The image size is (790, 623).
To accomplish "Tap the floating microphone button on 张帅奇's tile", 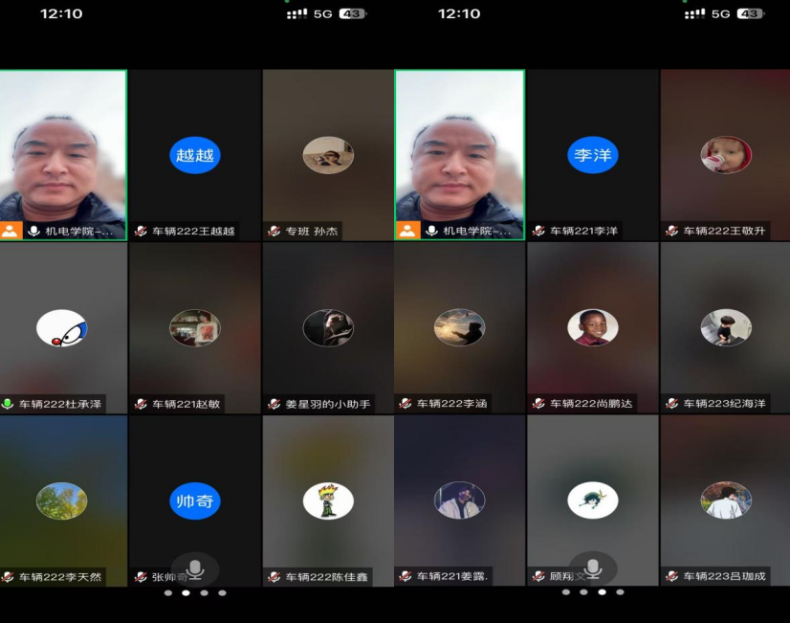I will pyautogui.click(x=195, y=569).
